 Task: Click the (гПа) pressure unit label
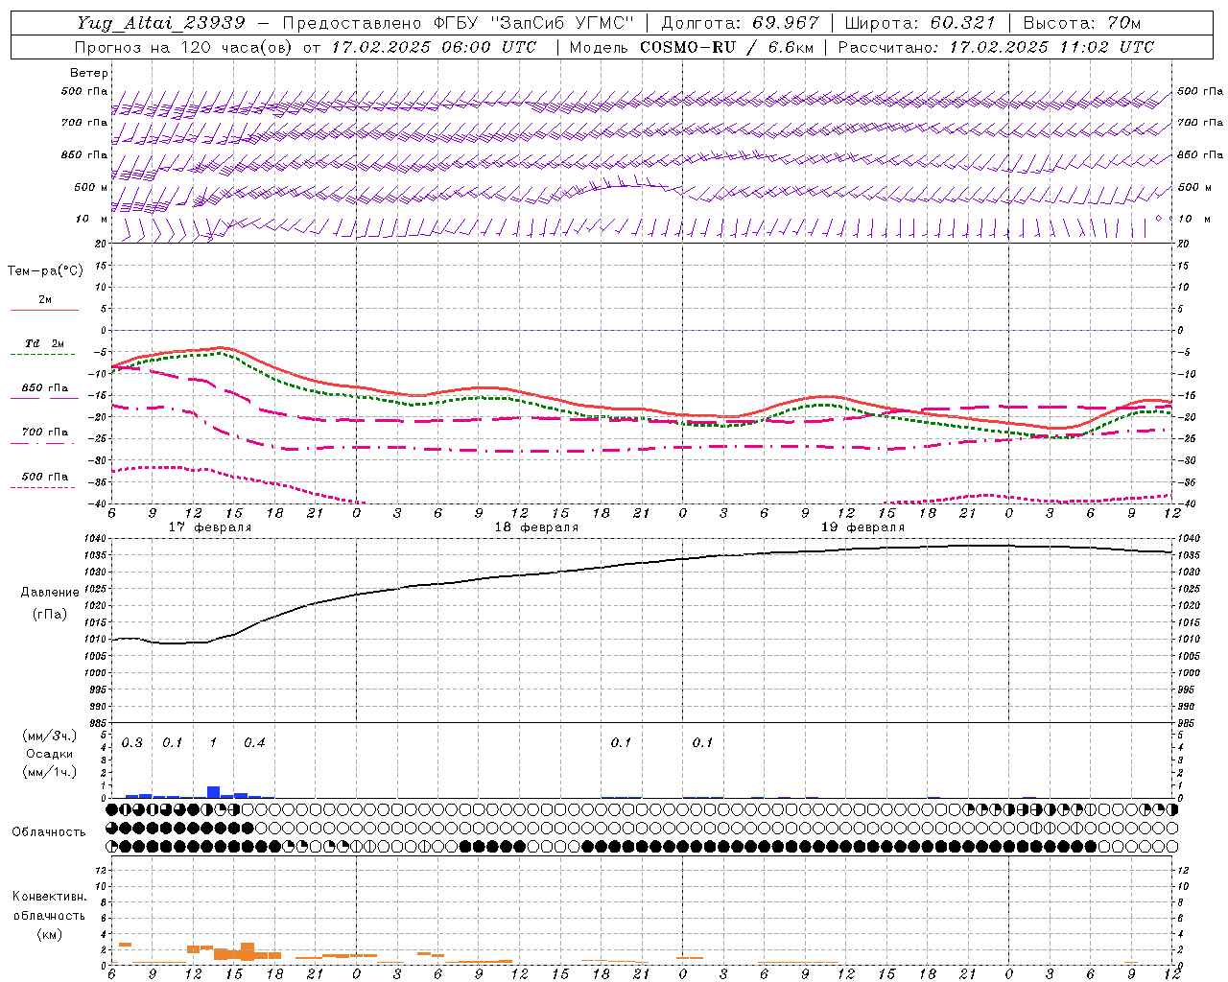[50, 614]
